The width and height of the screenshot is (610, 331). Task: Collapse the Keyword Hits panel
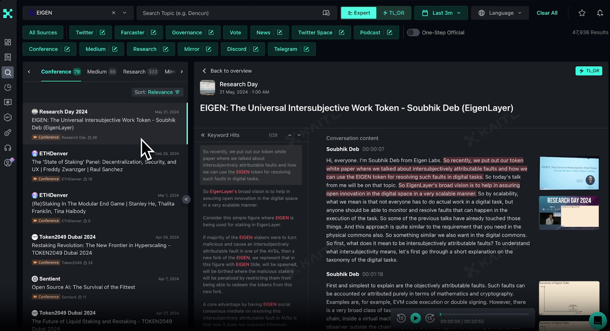click(203, 135)
